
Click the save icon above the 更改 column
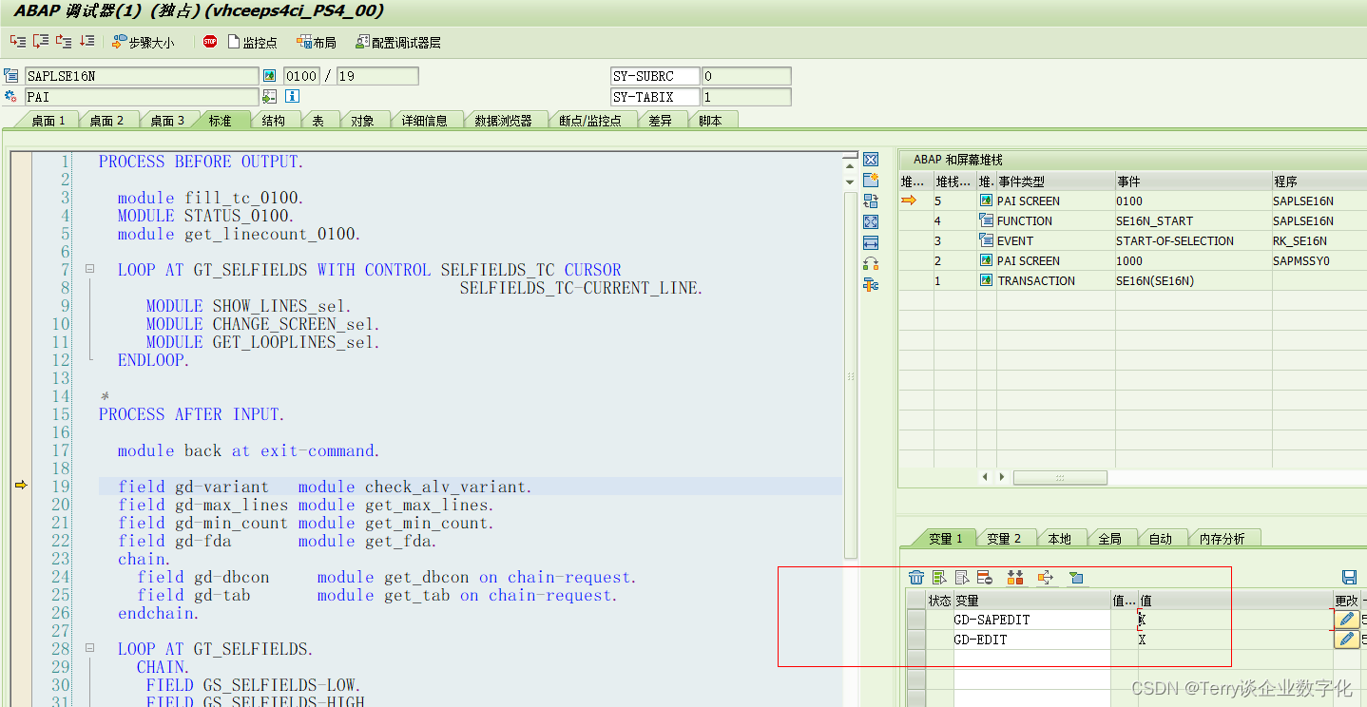tap(1349, 577)
